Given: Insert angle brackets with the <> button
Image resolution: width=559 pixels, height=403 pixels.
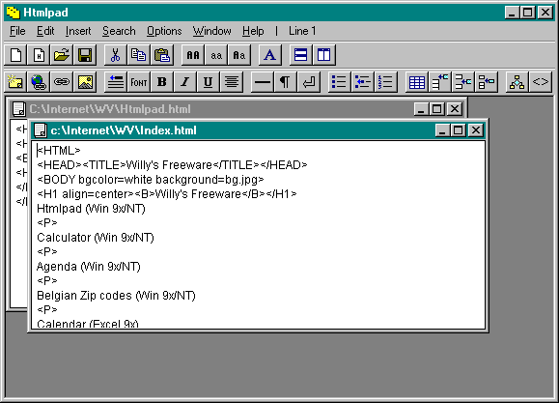Looking at the screenshot, I should 541,82.
